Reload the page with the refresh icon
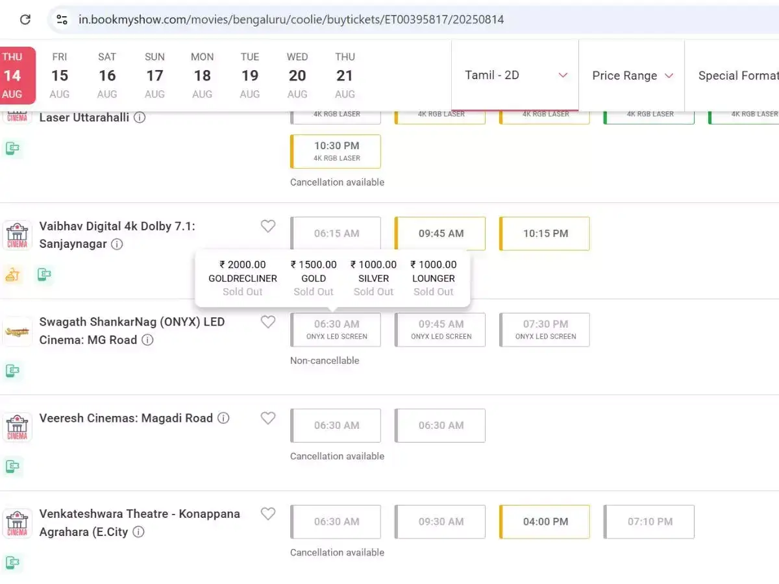The image size is (779, 584). tap(25, 19)
